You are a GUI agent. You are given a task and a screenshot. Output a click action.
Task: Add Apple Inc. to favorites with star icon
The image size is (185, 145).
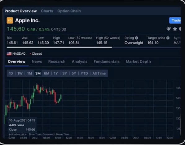coord(175,29)
